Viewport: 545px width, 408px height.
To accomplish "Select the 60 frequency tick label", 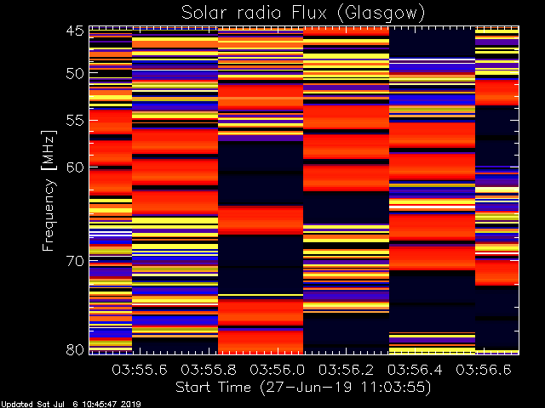I will click(75, 167).
